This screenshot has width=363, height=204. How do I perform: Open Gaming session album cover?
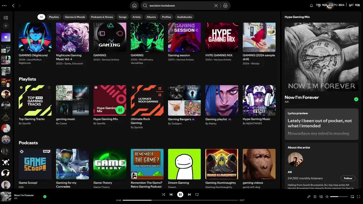pos(184,37)
